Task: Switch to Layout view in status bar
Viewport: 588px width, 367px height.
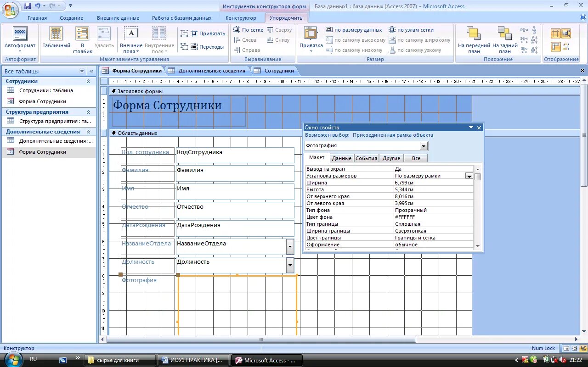Action: [574, 349]
